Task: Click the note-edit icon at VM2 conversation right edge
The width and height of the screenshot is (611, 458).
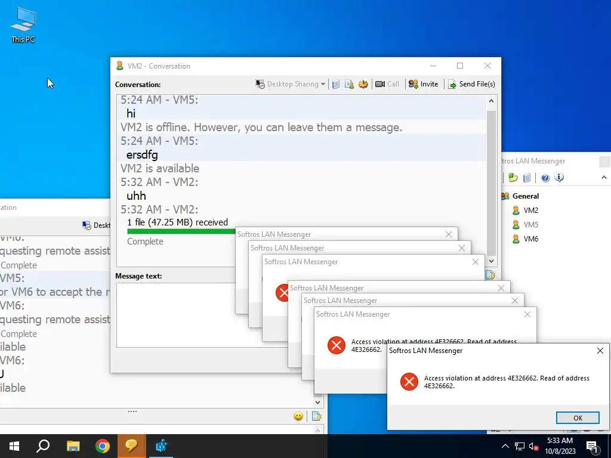Action: [x=490, y=275]
